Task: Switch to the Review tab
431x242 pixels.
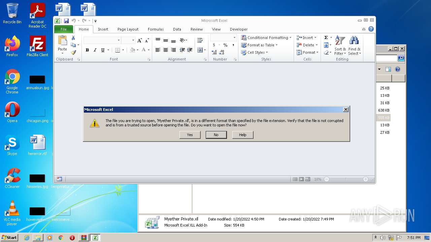Action: (x=197, y=29)
